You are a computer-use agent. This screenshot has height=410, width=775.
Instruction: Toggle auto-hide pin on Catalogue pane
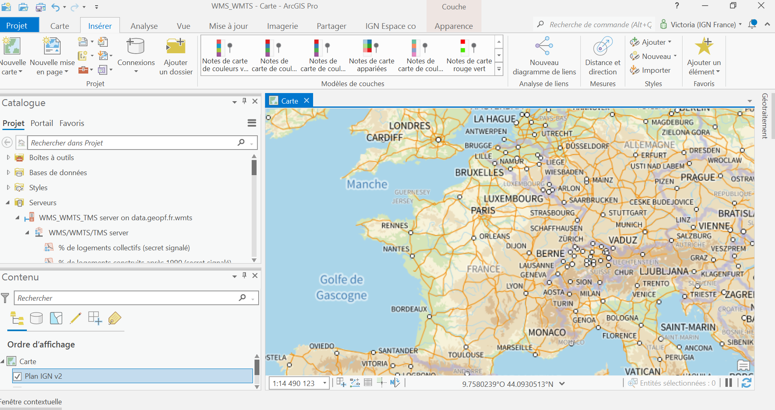click(x=244, y=101)
